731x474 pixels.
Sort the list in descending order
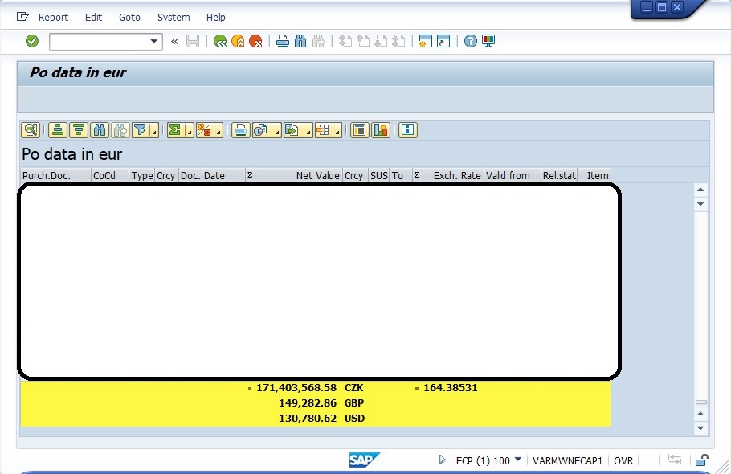[79, 130]
